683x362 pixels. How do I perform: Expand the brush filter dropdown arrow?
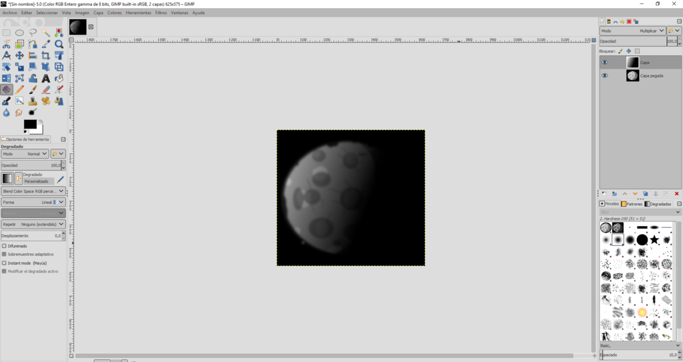678,212
